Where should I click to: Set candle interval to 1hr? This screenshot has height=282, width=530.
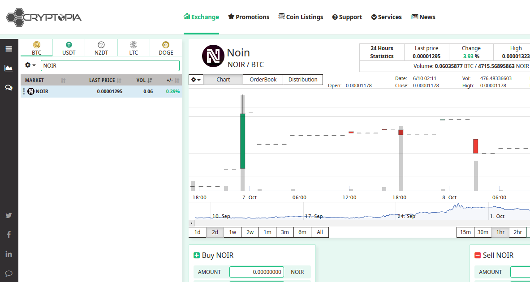[x=500, y=232]
